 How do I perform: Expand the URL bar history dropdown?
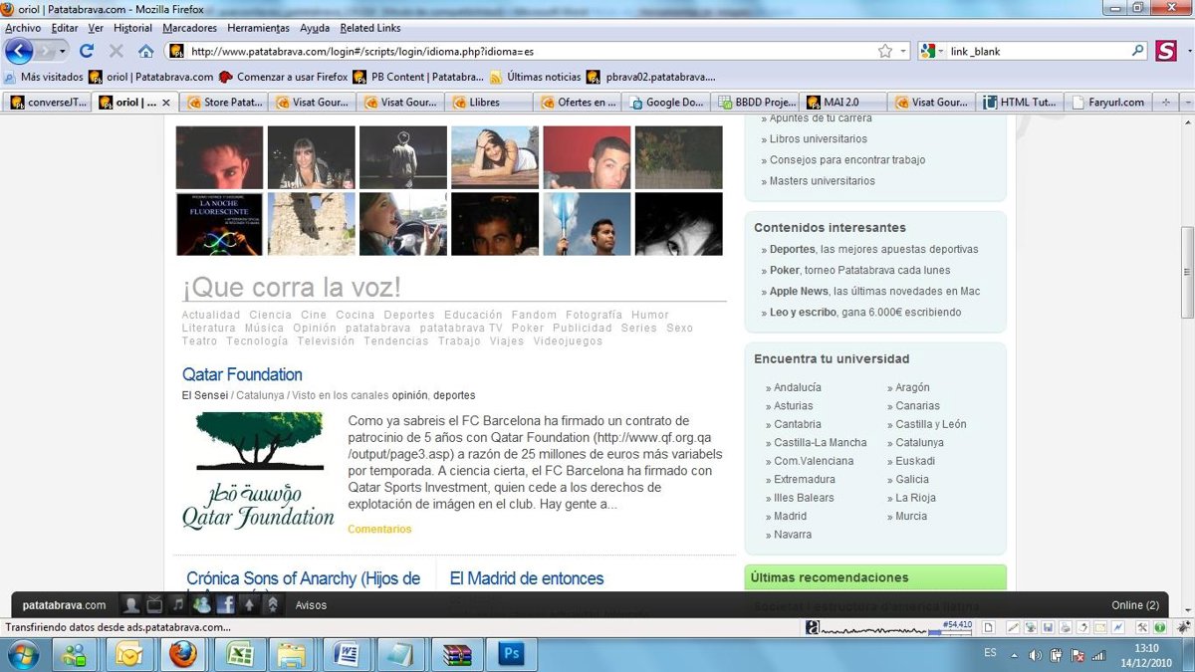point(904,51)
